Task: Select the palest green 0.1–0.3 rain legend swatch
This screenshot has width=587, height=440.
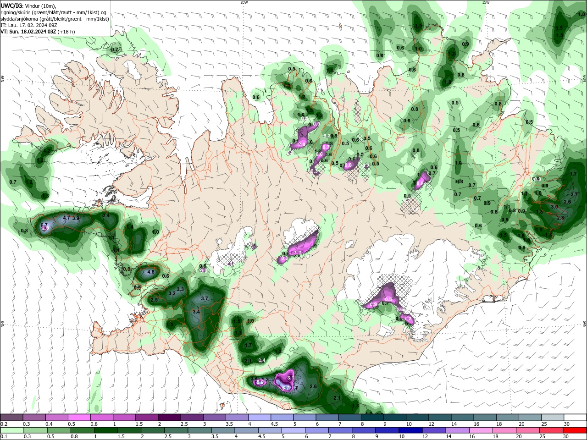Action: click(x=12, y=430)
